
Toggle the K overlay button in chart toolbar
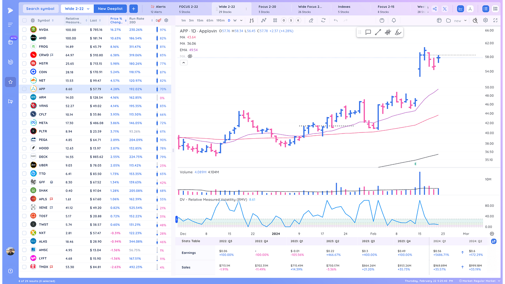tap(298, 20)
